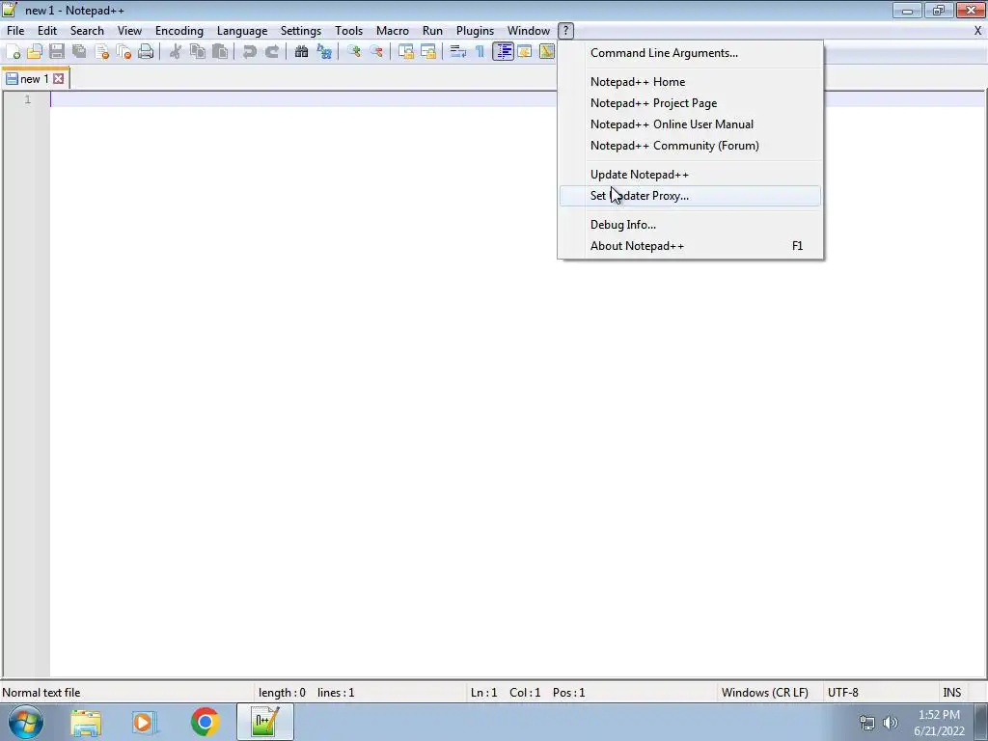Open the Macro menu

point(393,31)
